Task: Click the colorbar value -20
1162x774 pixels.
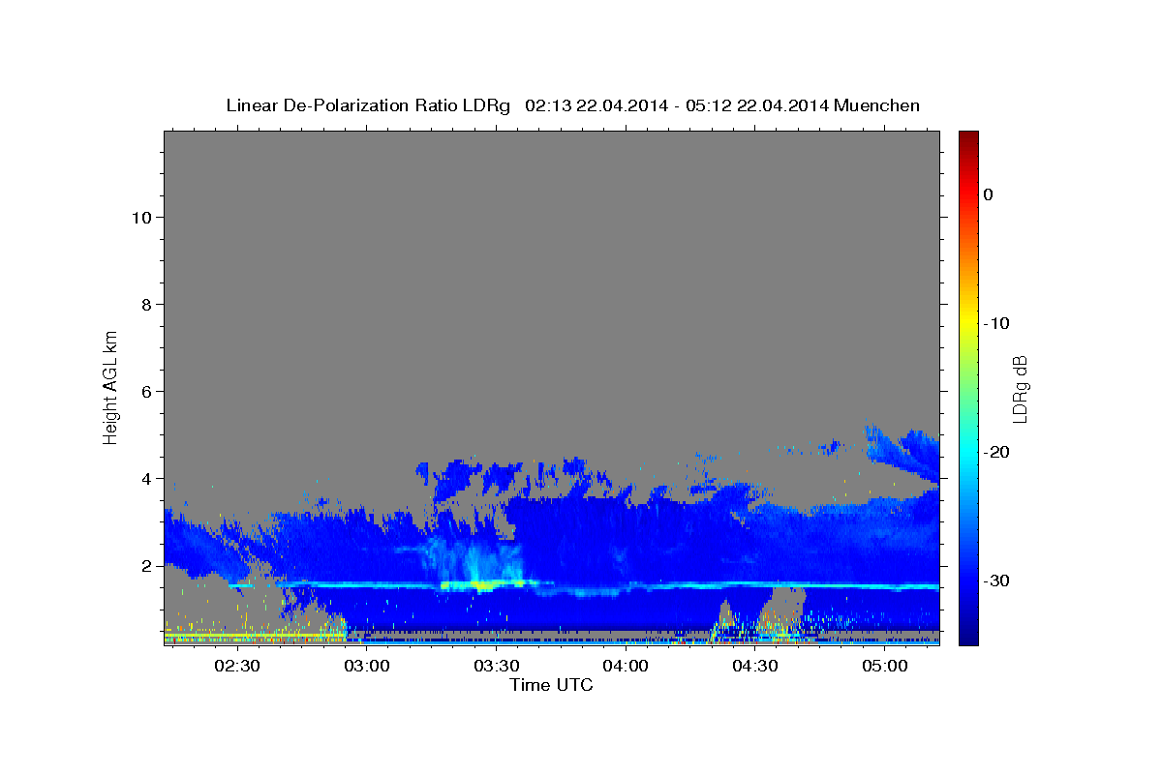Action: [996, 452]
